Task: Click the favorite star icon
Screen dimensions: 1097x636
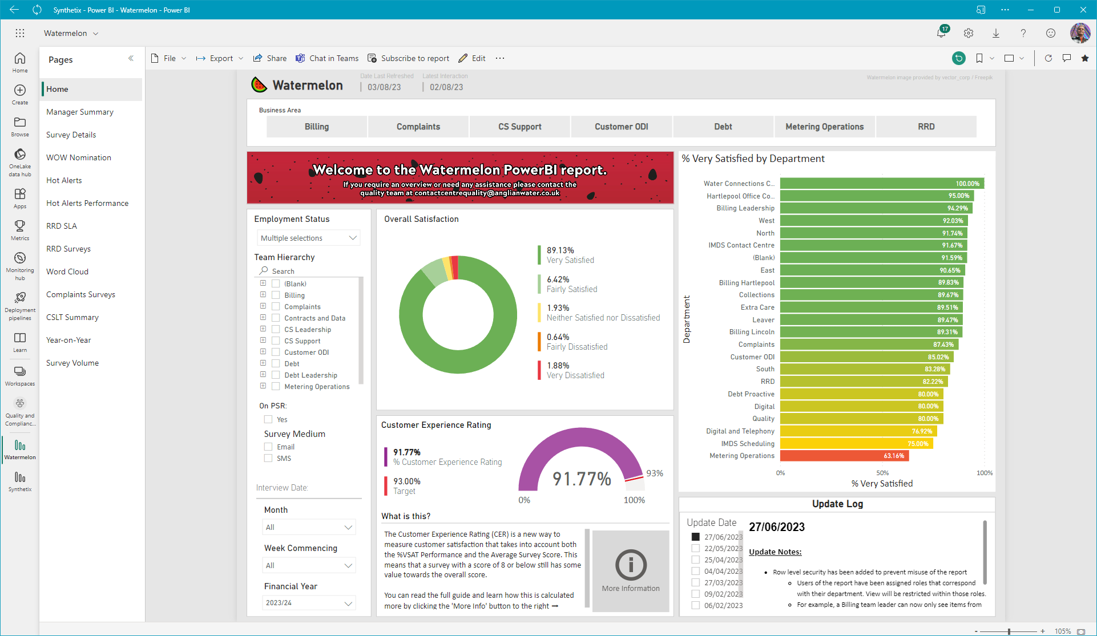Action: click(1085, 58)
